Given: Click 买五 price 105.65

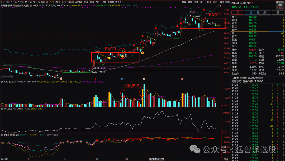Looking at the screenshot, I should 253,46.
